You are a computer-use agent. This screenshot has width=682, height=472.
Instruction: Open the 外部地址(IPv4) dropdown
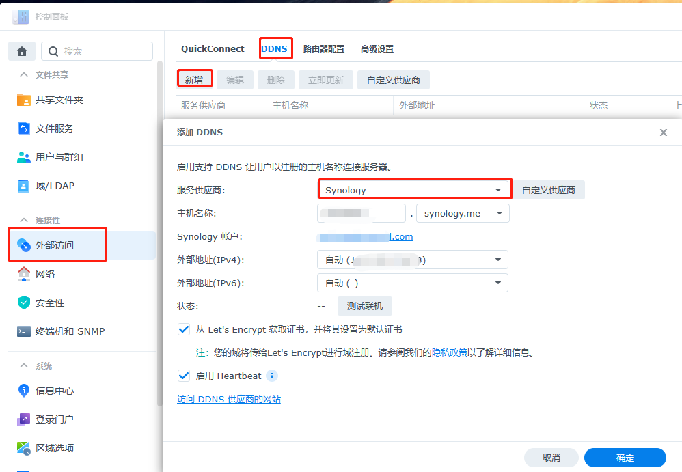(x=413, y=260)
